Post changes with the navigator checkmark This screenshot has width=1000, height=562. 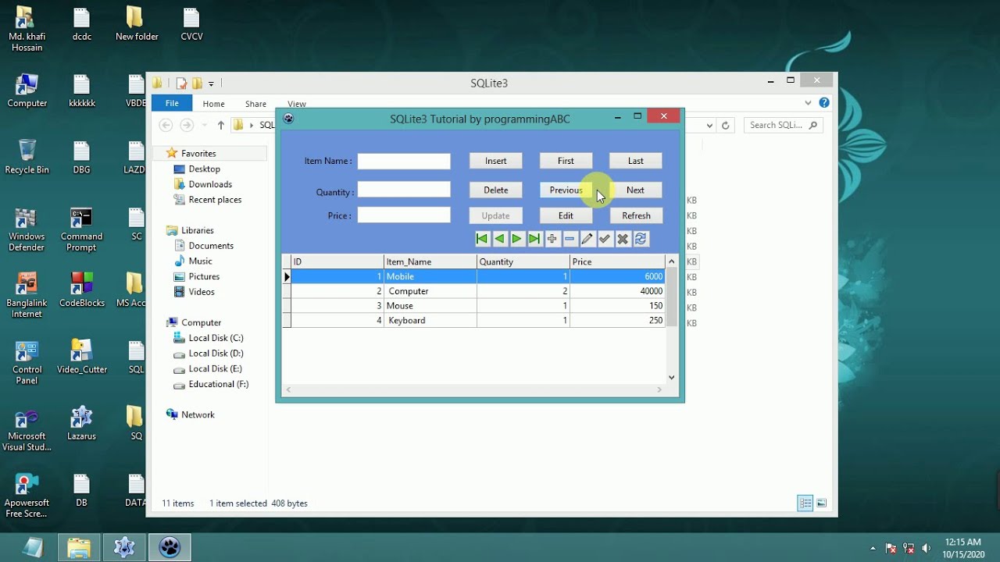[605, 239]
